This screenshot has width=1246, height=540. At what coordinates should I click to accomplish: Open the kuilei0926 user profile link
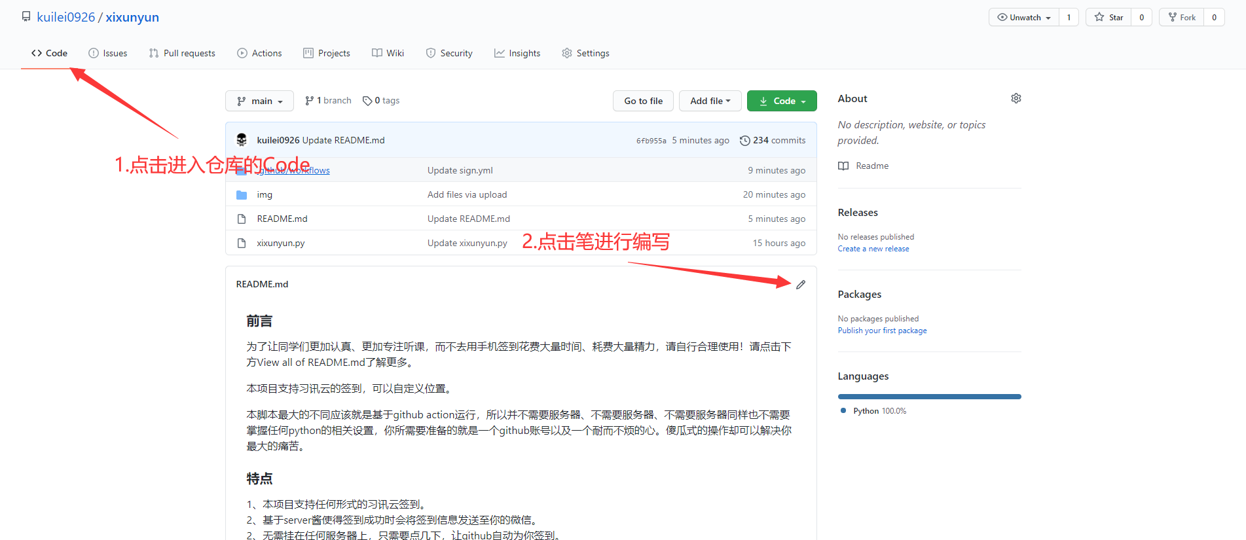click(x=65, y=17)
